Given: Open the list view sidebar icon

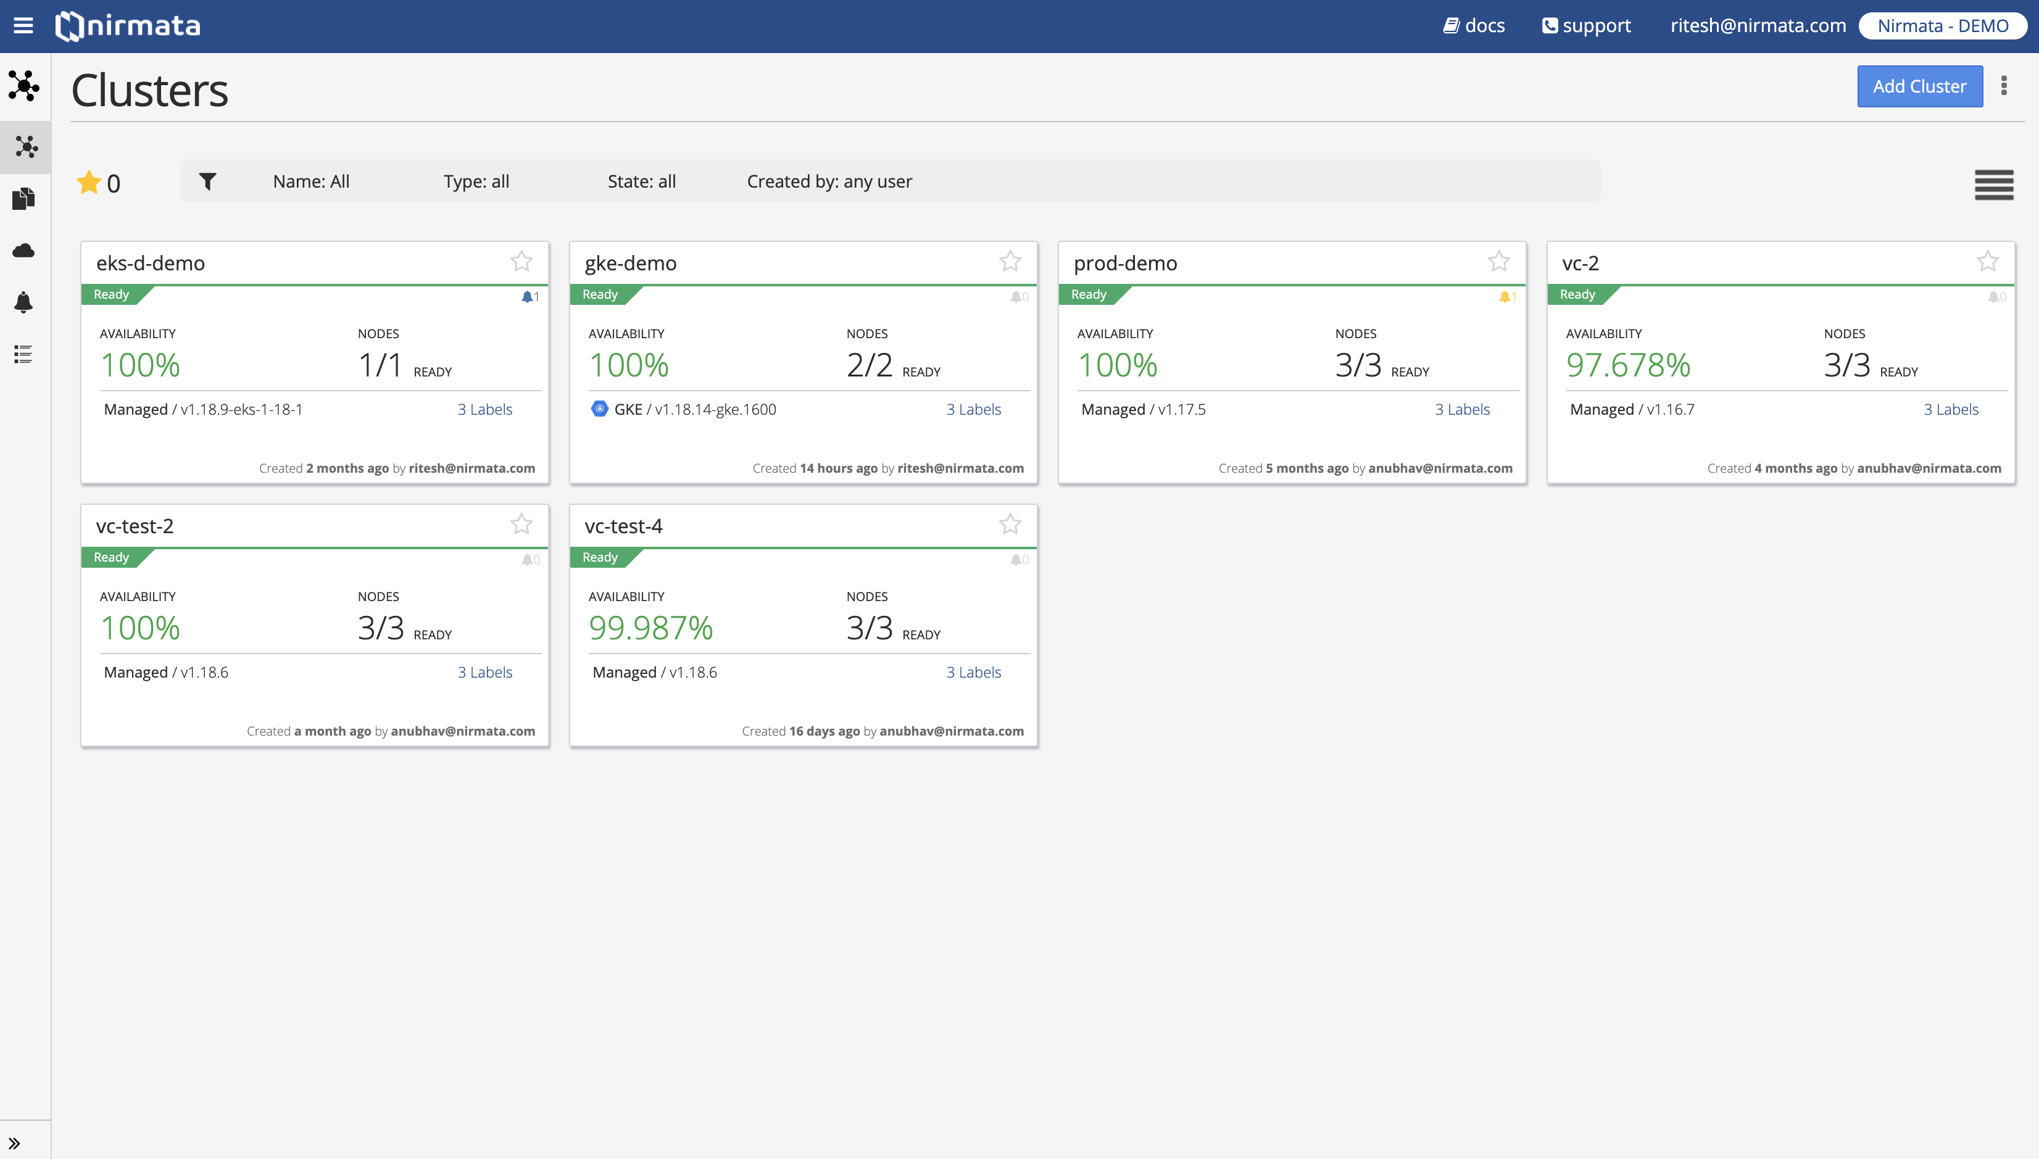Looking at the screenshot, I should 24,354.
